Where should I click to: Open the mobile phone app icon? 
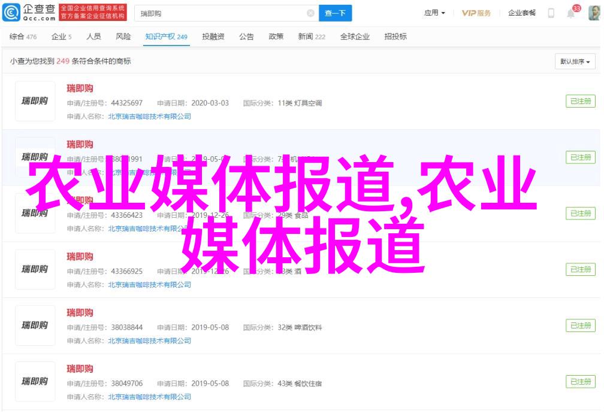[551, 13]
